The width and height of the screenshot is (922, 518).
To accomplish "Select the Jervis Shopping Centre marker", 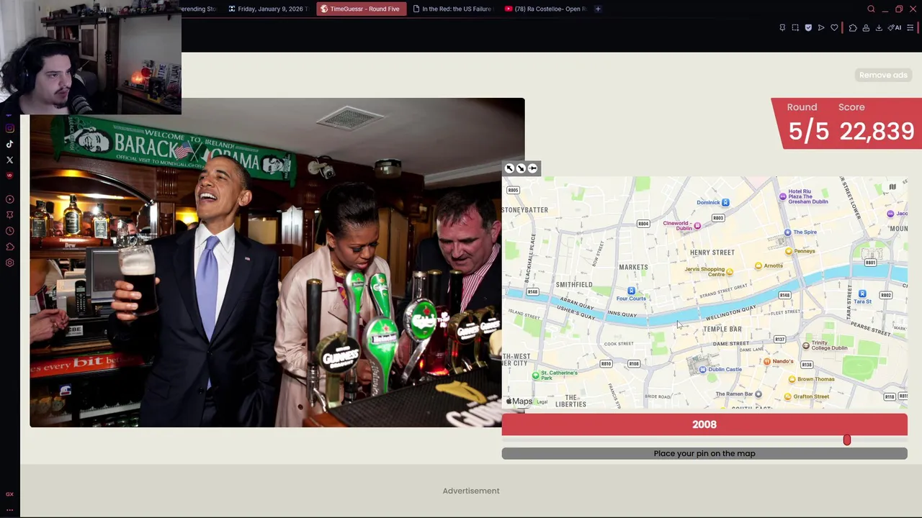I will pos(730,272).
